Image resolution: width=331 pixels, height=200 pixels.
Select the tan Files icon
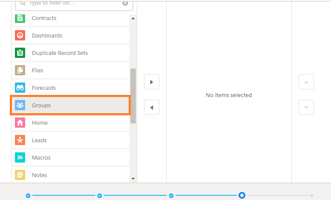click(20, 70)
